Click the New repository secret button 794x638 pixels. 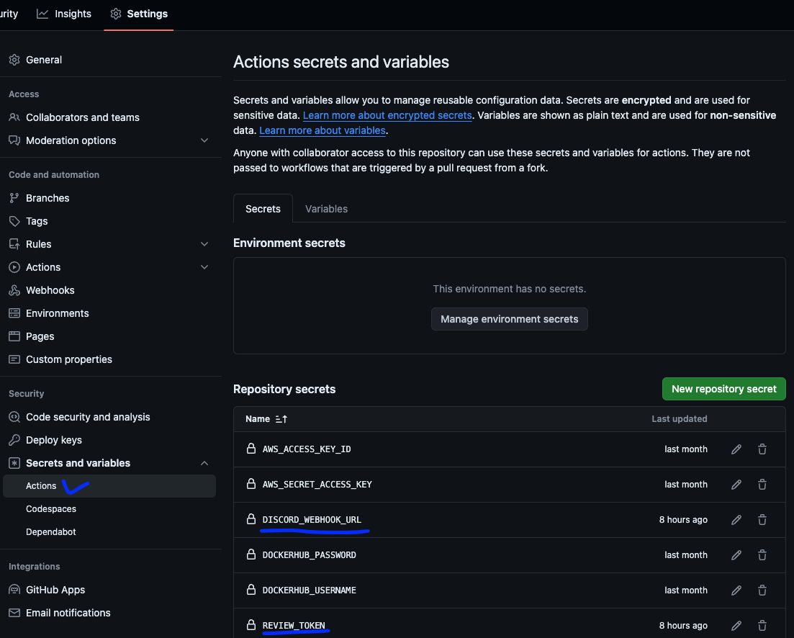coord(723,389)
